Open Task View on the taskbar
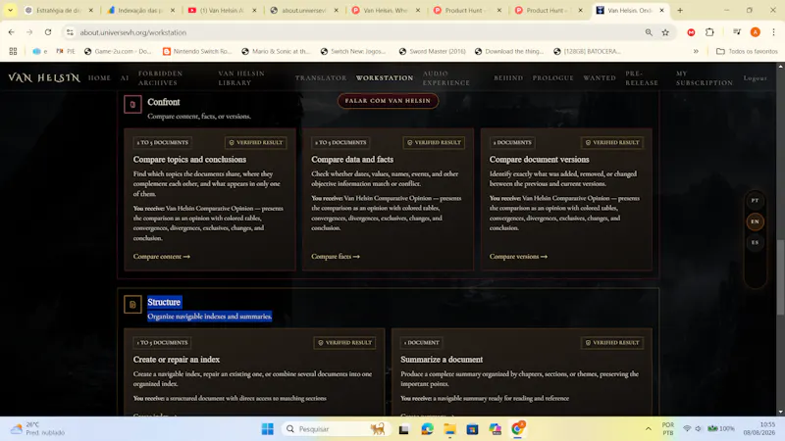 (404, 429)
